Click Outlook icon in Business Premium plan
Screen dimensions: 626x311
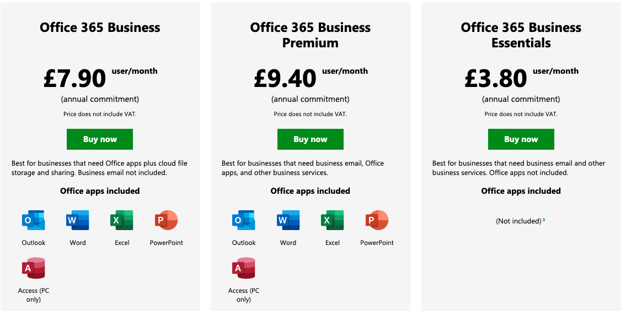[x=244, y=221]
